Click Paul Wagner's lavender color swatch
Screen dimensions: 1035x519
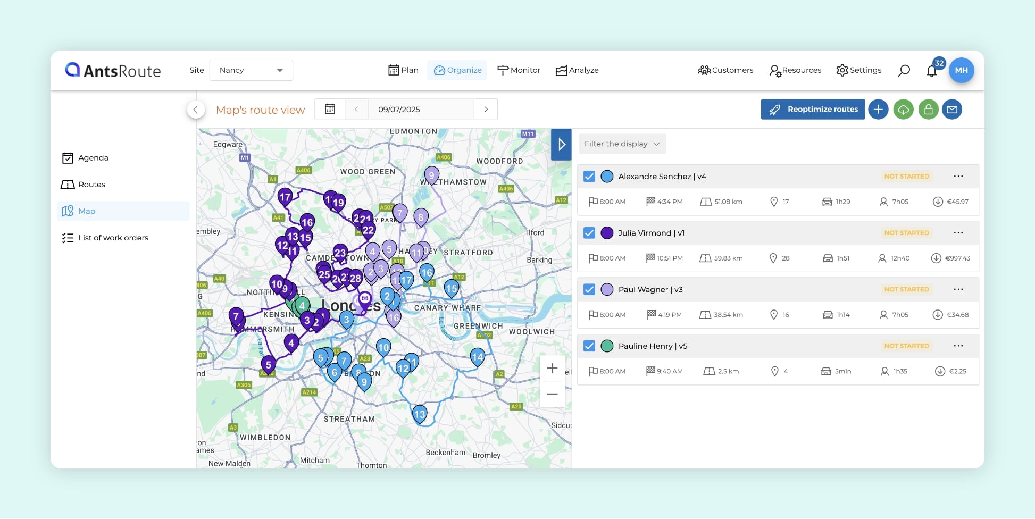[x=607, y=289]
